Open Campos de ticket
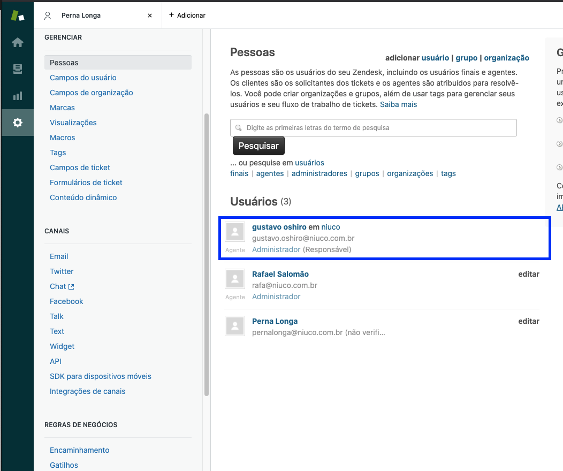Viewport: 563px width, 471px height. point(80,168)
